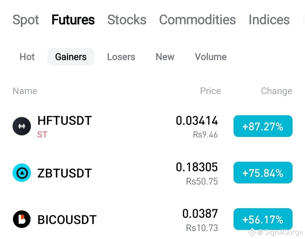The image size is (305, 239).
Task: Select the Gainers filter
Action: pyautogui.click(x=71, y=57)
